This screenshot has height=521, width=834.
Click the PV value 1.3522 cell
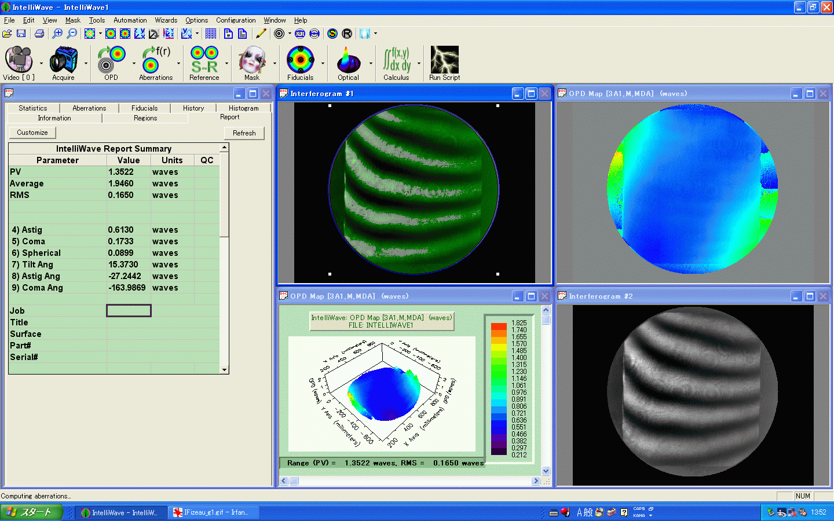coord(129,172)
